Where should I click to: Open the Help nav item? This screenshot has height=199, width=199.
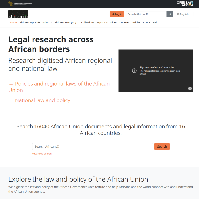click(155, 23)
